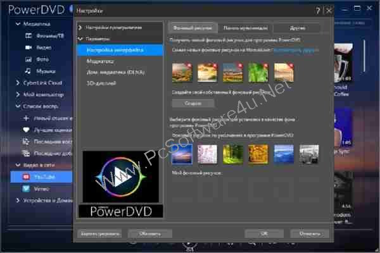Click the Создать button
This screenshot has width=380, height=253.
[193, 104]
